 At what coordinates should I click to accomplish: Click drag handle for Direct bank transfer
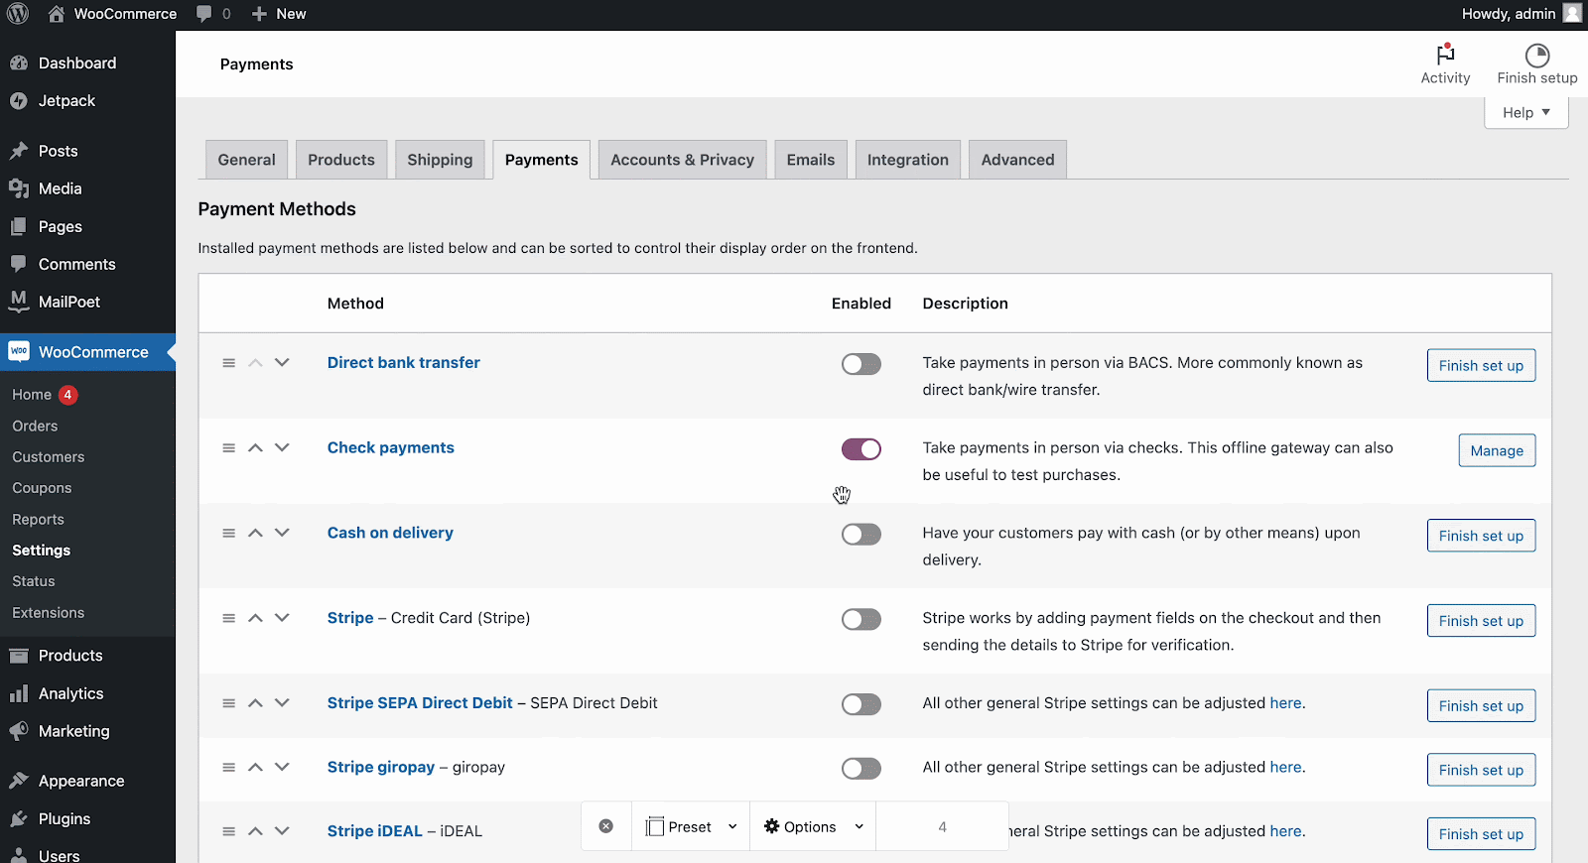click(x=228, y=363)
